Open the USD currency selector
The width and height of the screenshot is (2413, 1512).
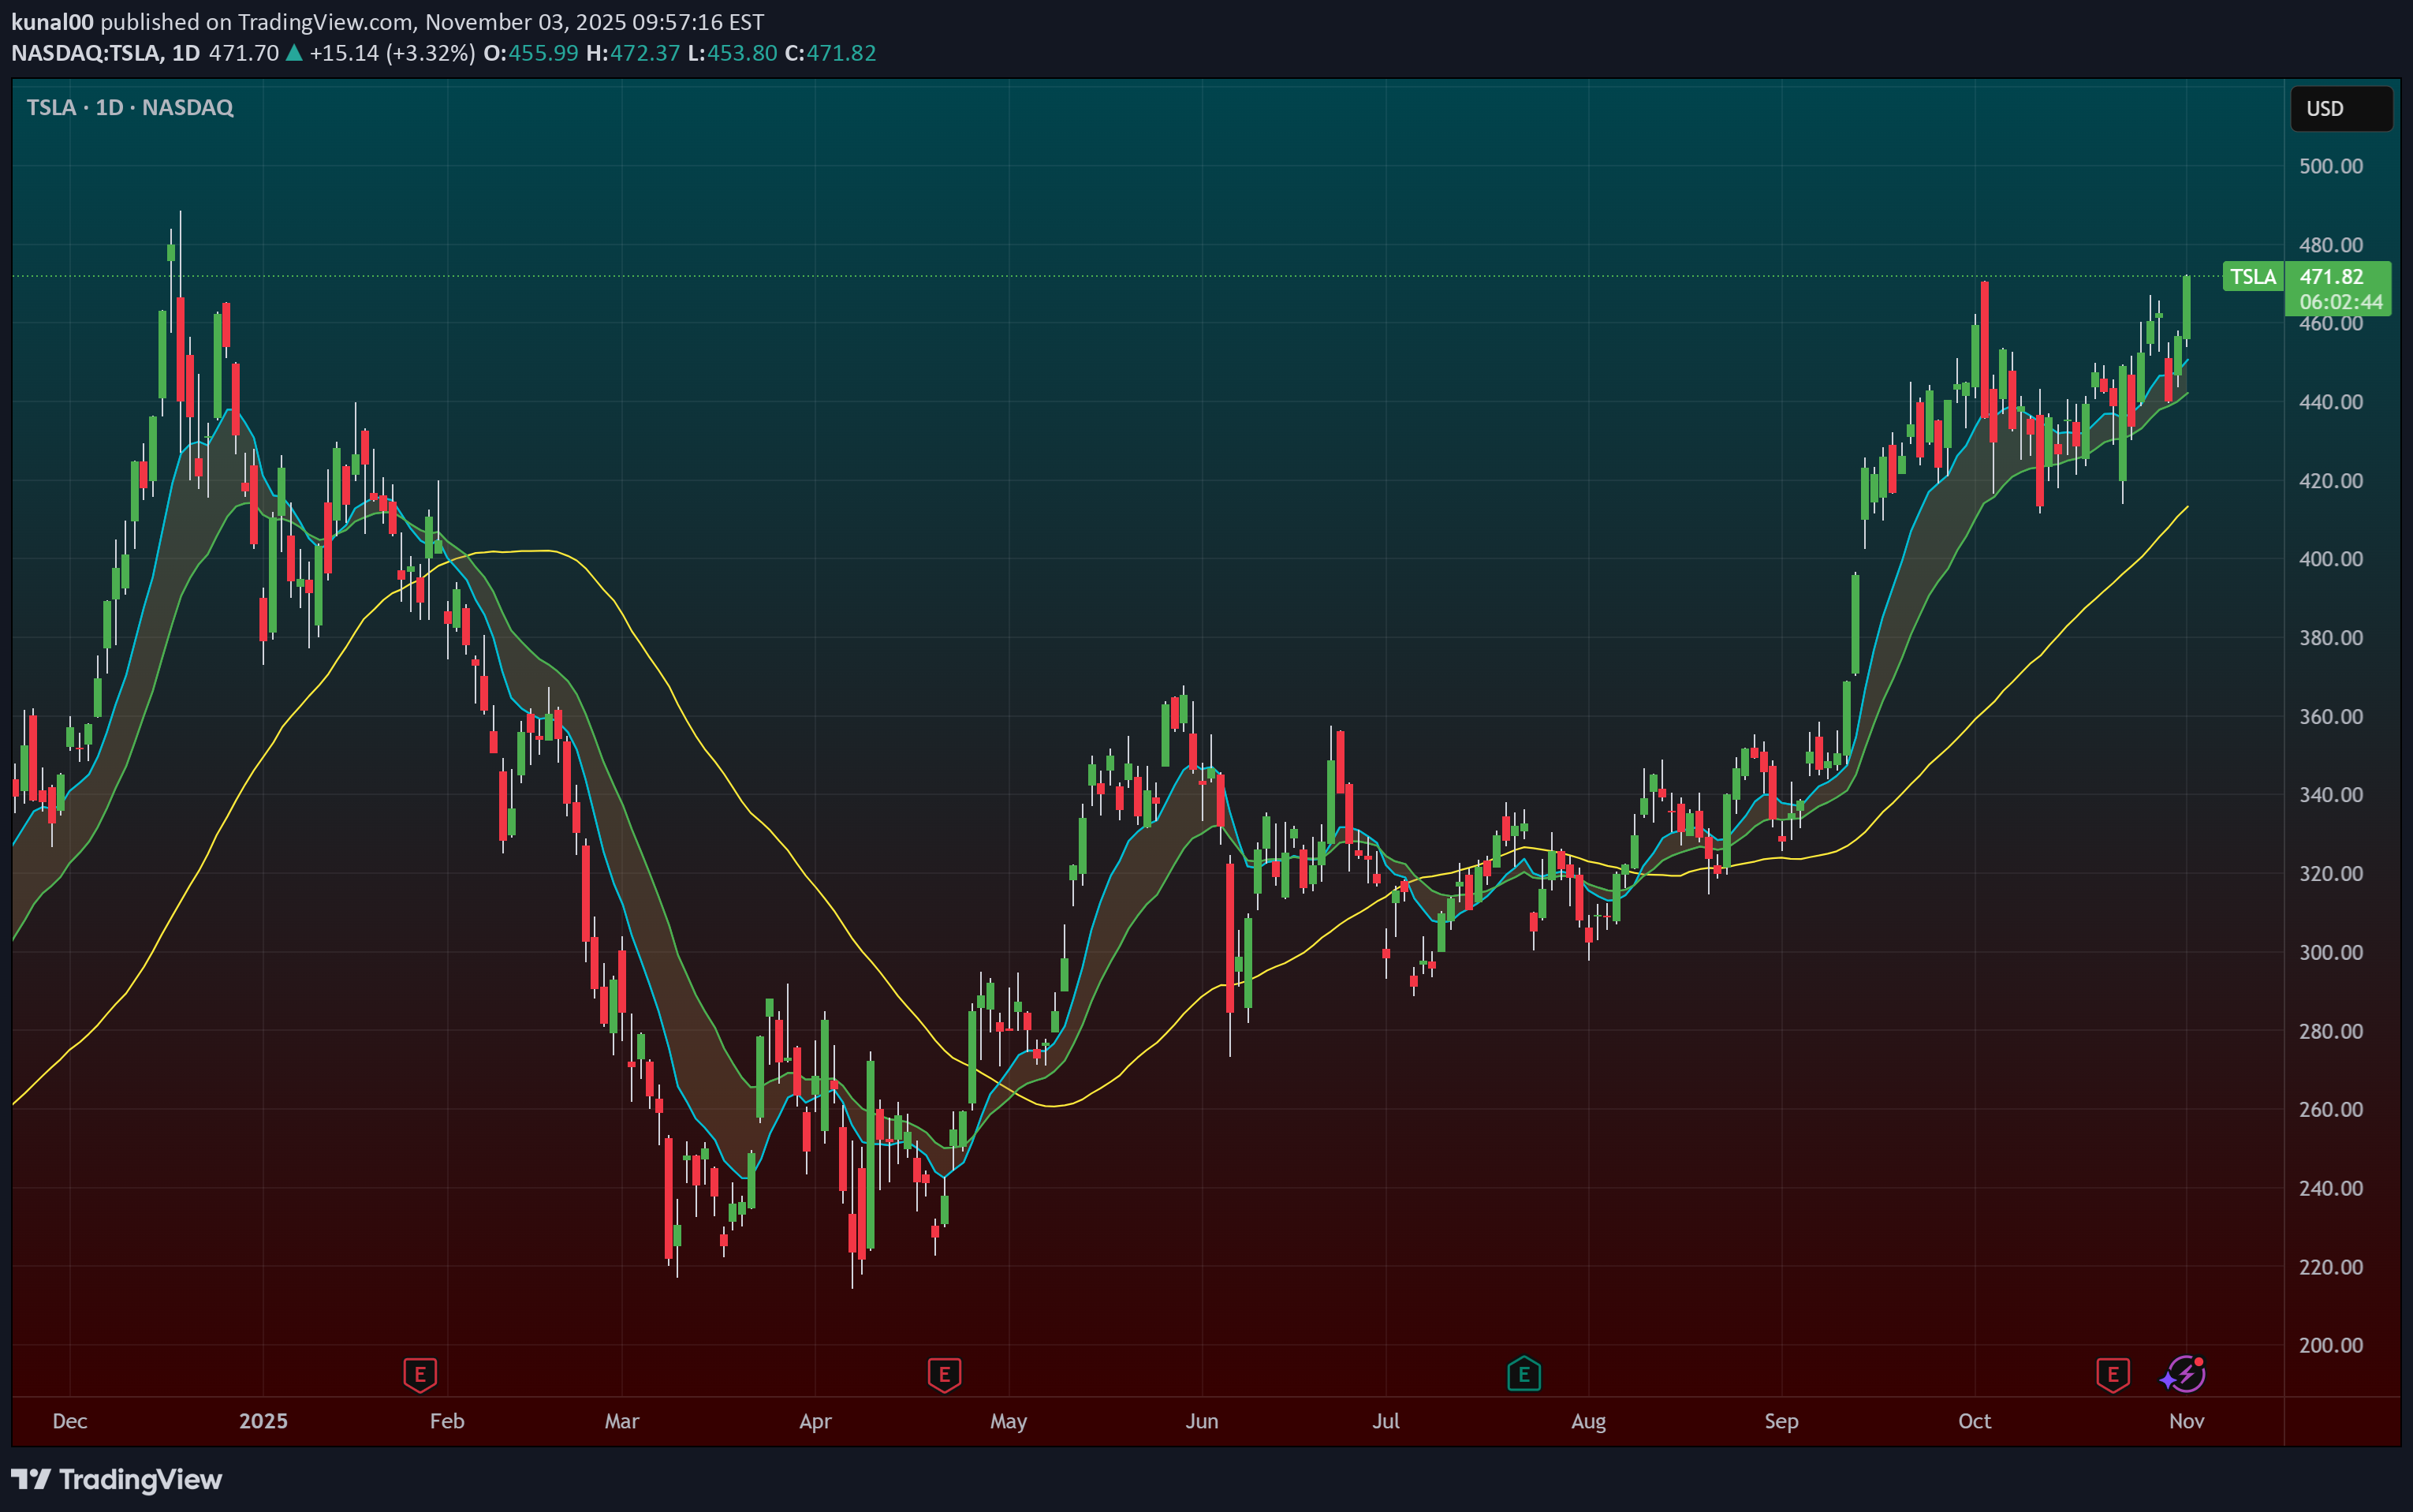(2340, 109)
